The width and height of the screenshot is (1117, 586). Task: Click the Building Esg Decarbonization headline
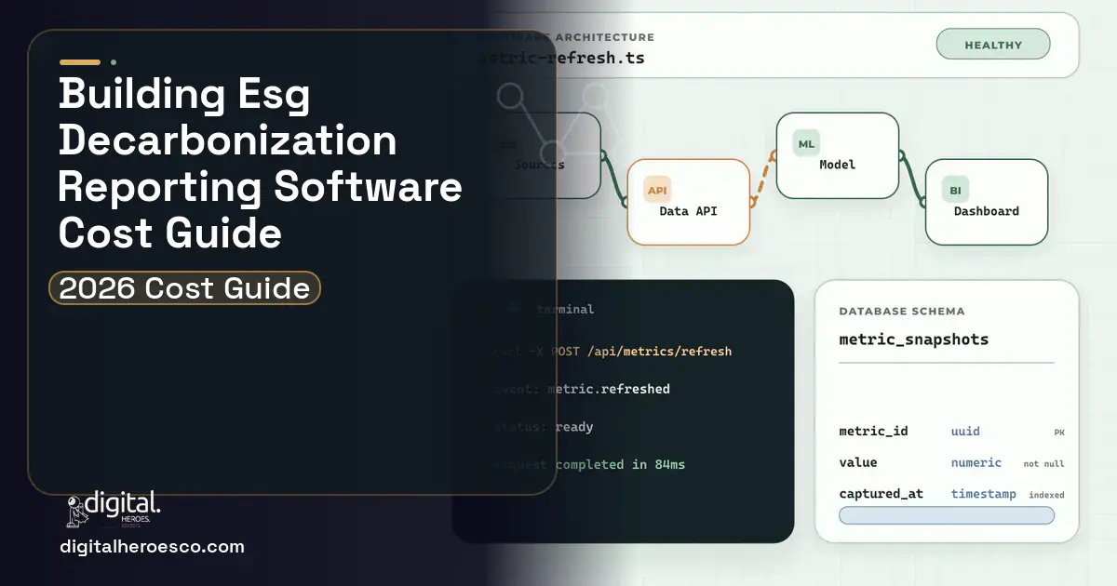coord(260,163)
